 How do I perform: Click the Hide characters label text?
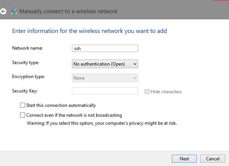pyautogui.click(x=166, y=92)
